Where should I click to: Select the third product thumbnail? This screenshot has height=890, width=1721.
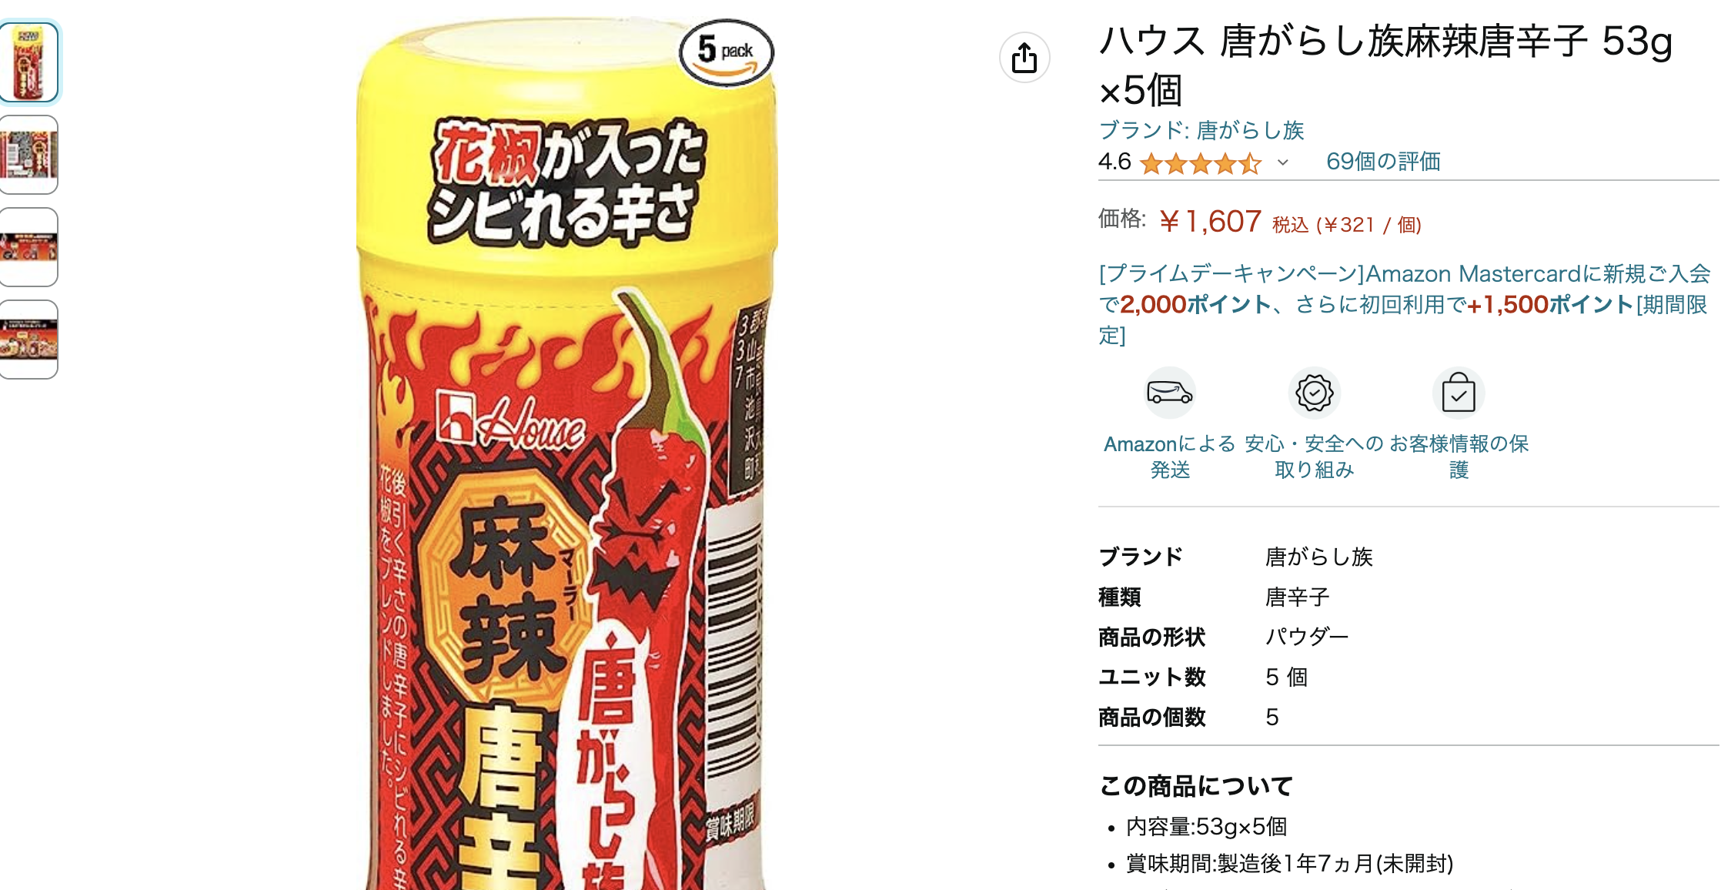(28, 247)
